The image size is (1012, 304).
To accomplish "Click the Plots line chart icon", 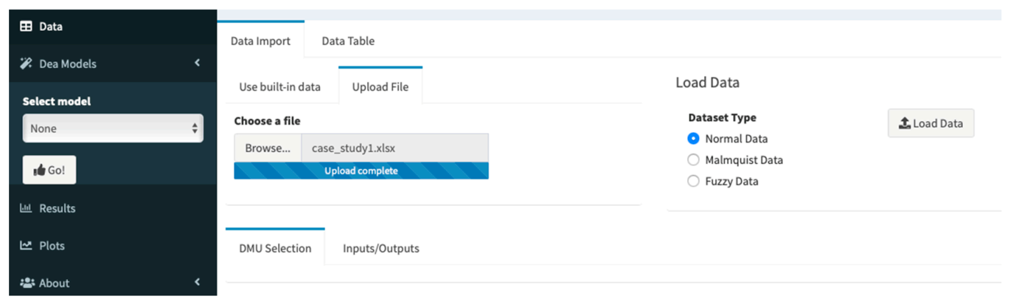I will 26,246.
